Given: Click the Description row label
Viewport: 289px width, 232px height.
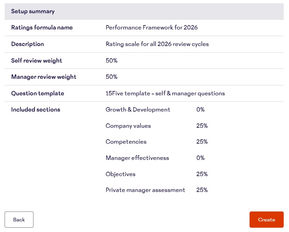Looking at the screenshot, I should click(x=28, y=44).
